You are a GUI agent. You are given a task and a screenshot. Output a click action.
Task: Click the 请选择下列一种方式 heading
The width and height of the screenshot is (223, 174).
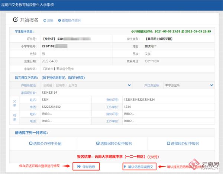click(x=32, y=133)
